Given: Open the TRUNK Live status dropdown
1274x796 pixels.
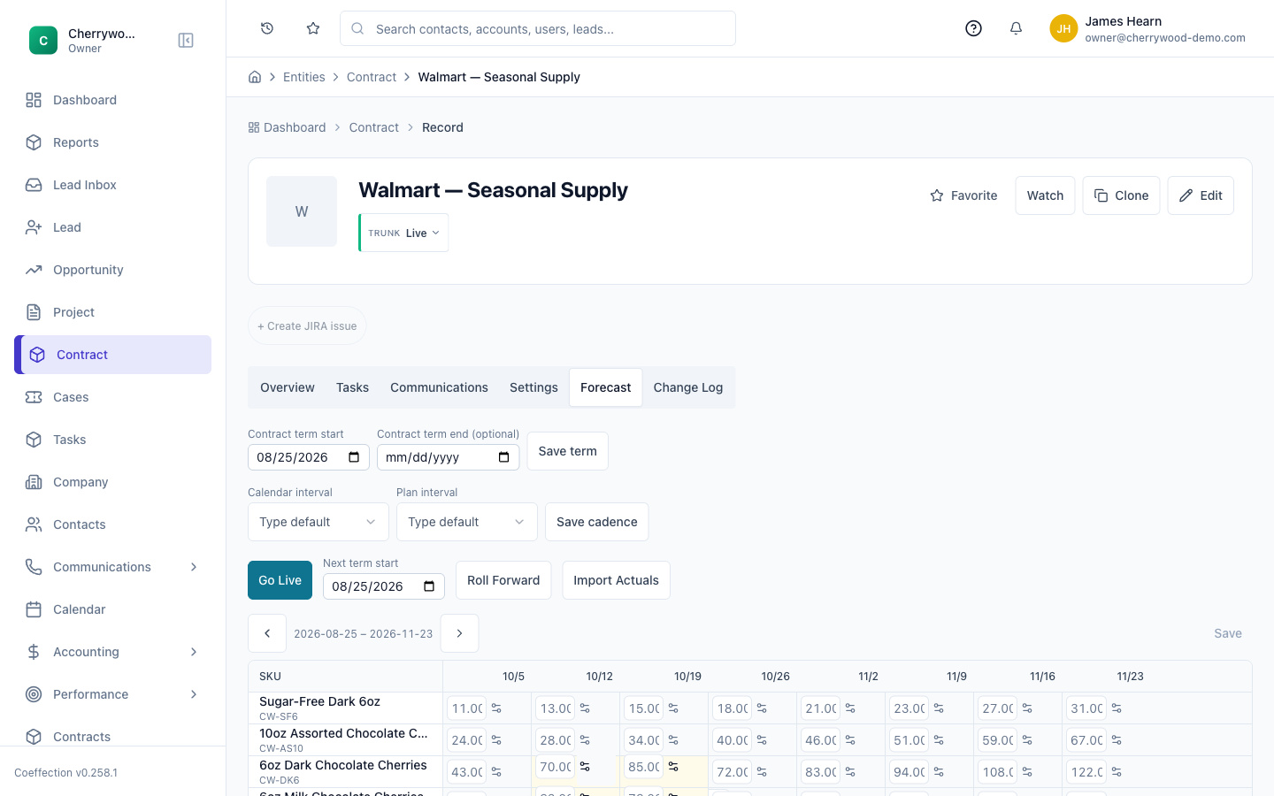Looking at the screenshot, I should point(404,233).
